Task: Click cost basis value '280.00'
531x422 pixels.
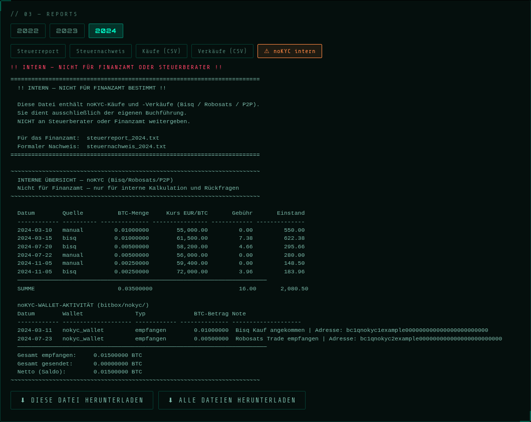Action: tap(294, 255)
